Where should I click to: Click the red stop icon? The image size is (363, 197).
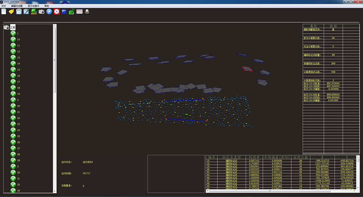pyautogui.click(x=57, y=12)
